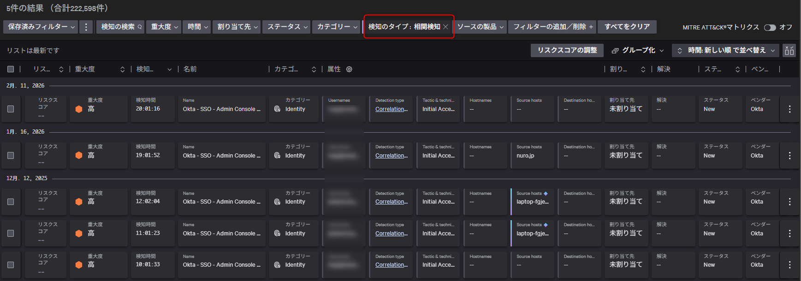Viewport: 801px width, 281px height.
Task: Open the 時間: 新しい順 sort dropdown
Action: [x=726, y=51]
